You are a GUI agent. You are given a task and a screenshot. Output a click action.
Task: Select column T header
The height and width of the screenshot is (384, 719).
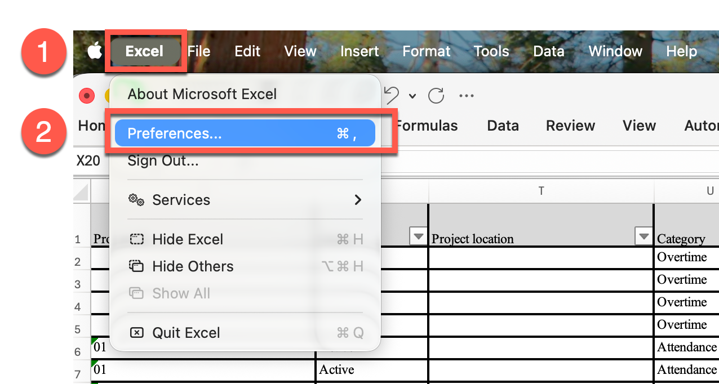541,191
